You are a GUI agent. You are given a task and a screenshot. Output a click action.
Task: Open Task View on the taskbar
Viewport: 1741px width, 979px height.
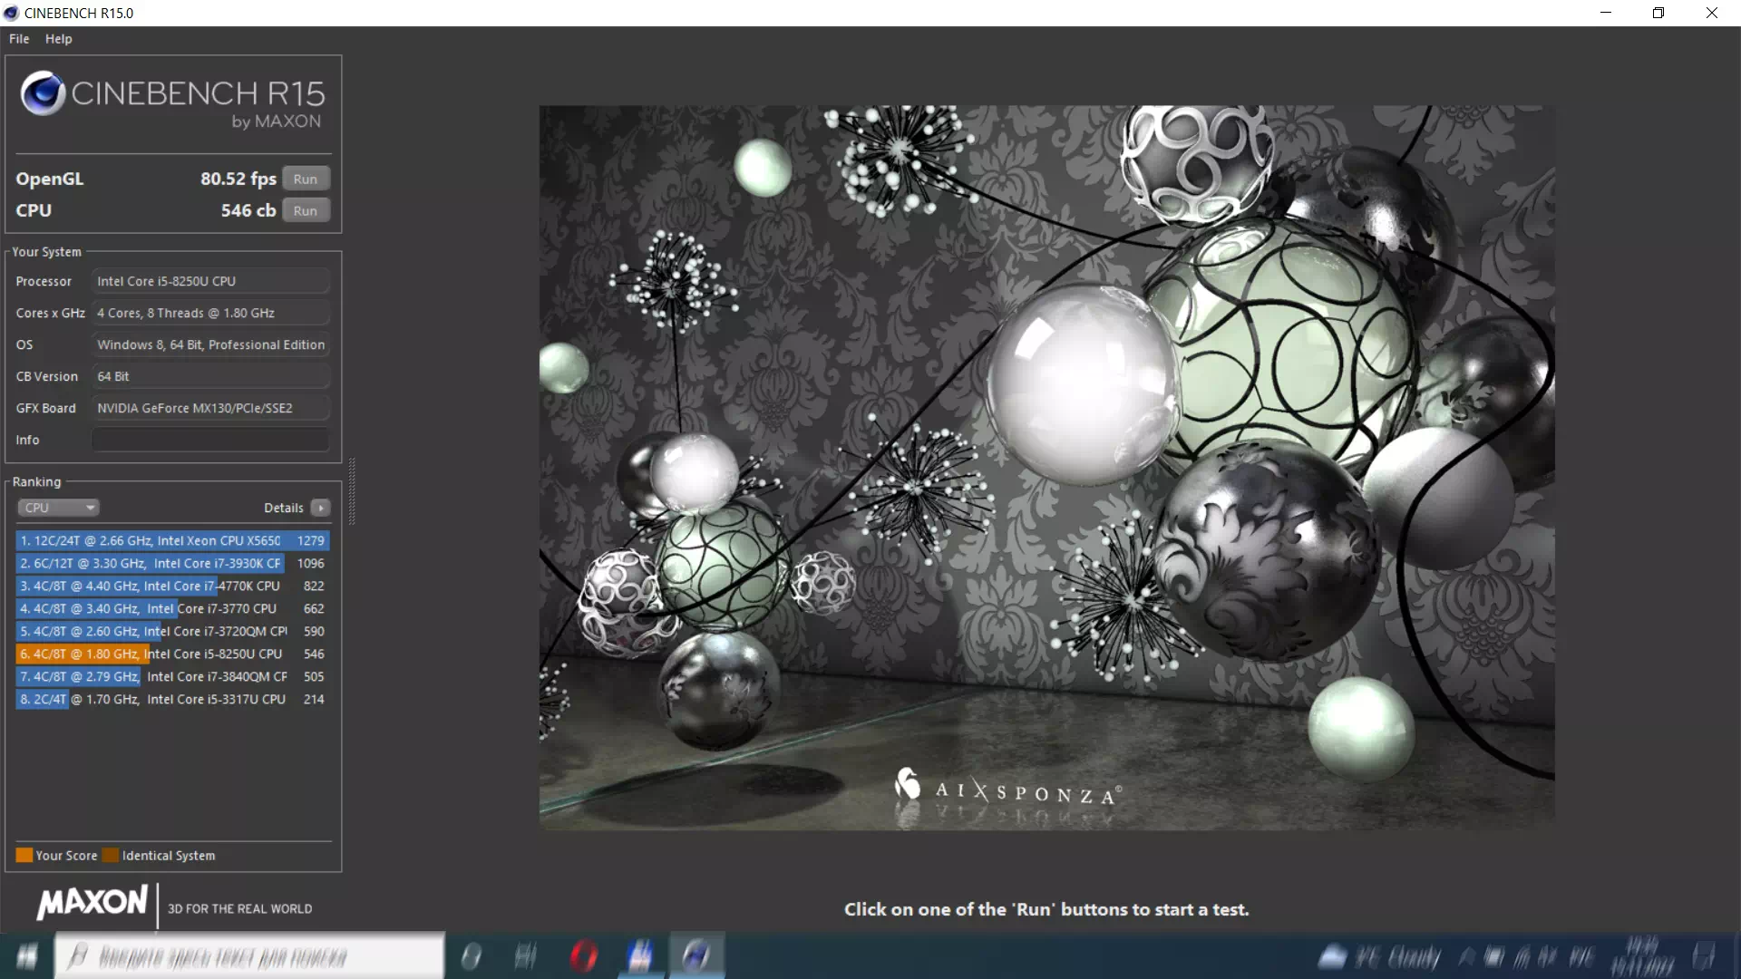(x=524, y=956)
